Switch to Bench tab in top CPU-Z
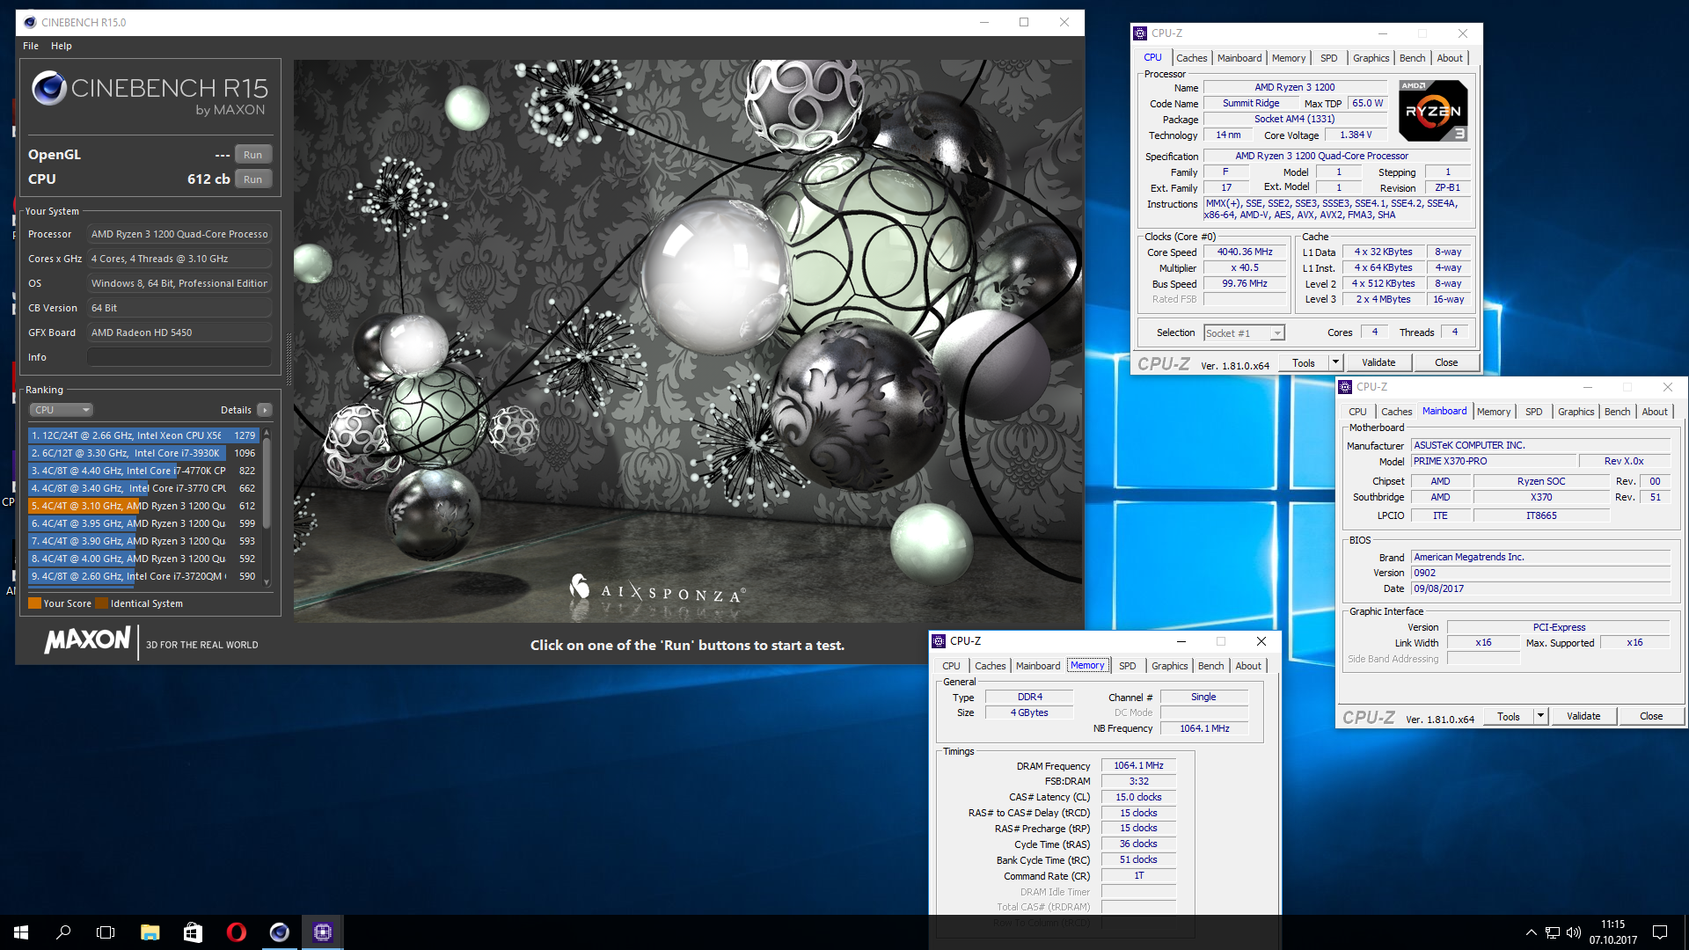The width and height of the screenshot is (1689, 950). click(x=1413, y=58)
